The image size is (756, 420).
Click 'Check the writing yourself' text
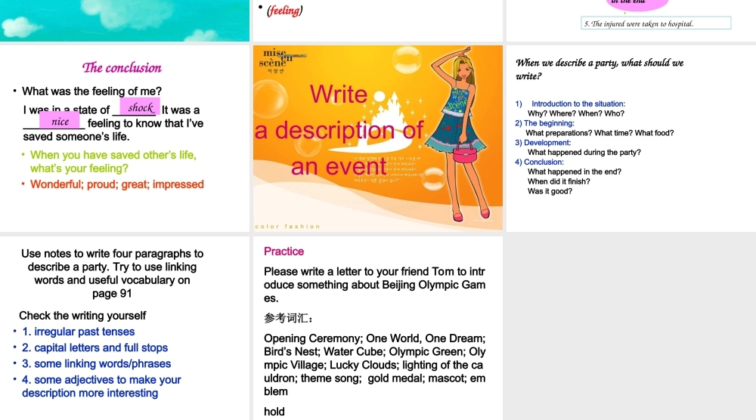[82, 316]
